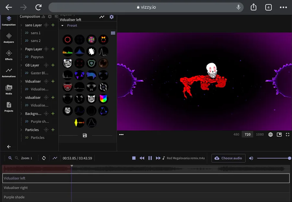Add an object to Paps Layer
This screenshot has width=292, height=202.
pyautogui.click(x=53, y=49)
